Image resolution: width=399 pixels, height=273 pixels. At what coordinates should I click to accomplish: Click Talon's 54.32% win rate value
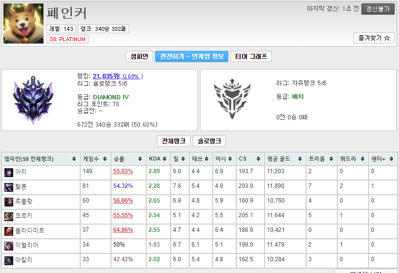pyautogui.click(x=123, y=186)
